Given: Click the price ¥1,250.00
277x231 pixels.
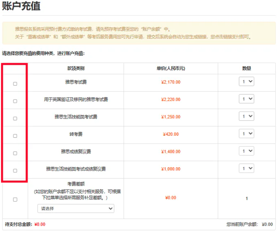Looking at the screenshot, I should (171, 117).
